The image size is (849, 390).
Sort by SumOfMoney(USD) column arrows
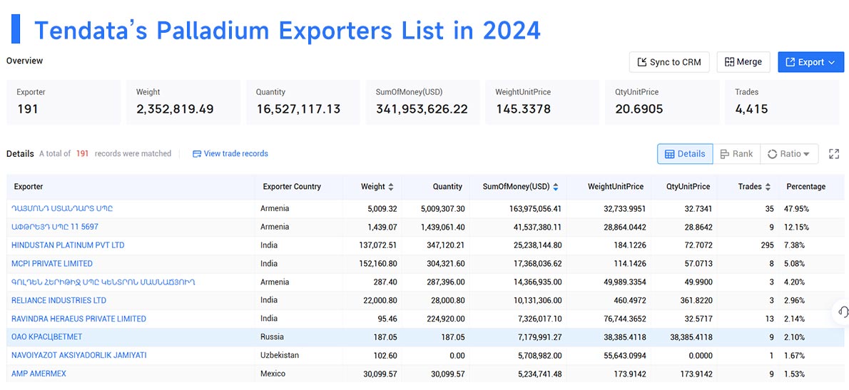pyautogui.click(x=556, y=187)
